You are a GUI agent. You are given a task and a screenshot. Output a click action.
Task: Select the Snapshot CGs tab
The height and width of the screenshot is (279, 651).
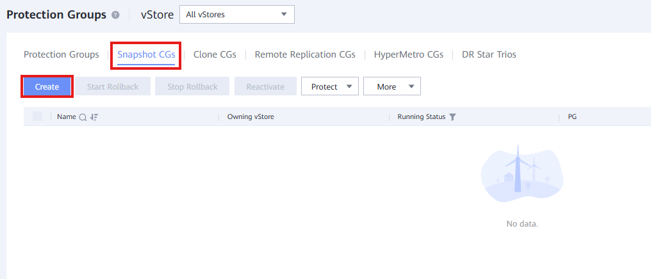[x=146, y=54]
